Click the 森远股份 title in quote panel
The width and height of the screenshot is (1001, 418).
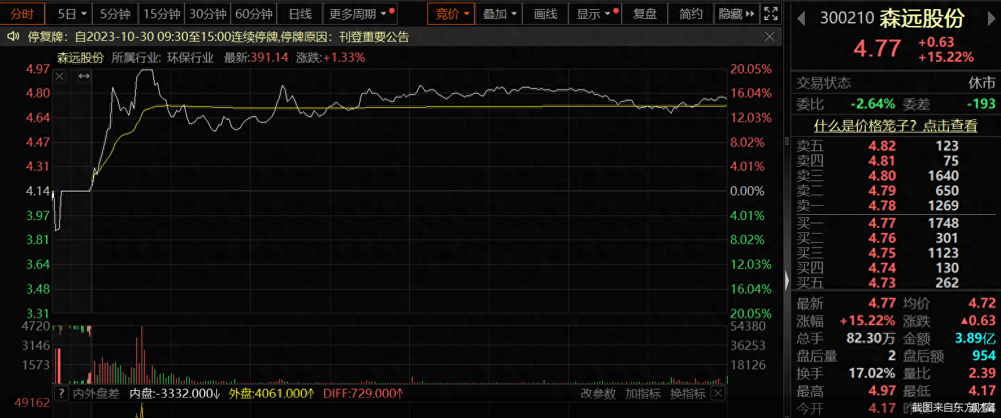(922, 18)
